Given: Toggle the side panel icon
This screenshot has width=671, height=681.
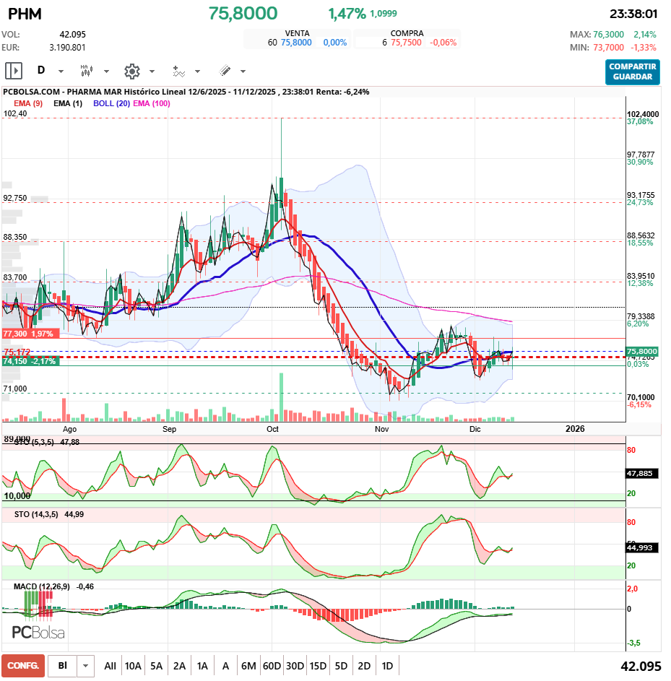Looking at the screenshot, I should (14, 71).
